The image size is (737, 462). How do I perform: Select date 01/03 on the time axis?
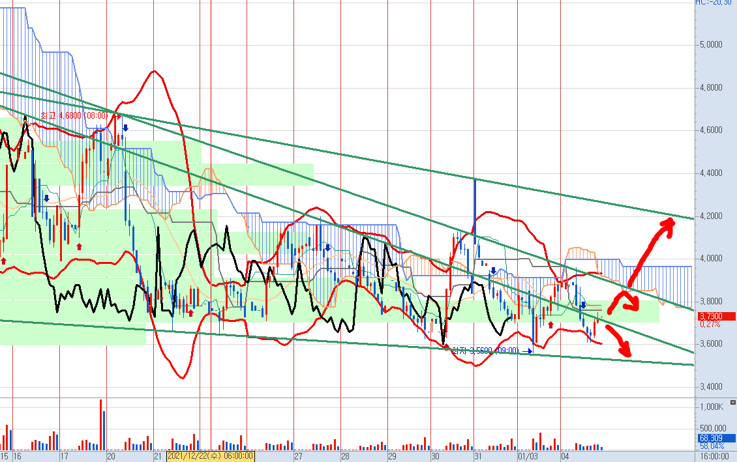pos(528,456)
